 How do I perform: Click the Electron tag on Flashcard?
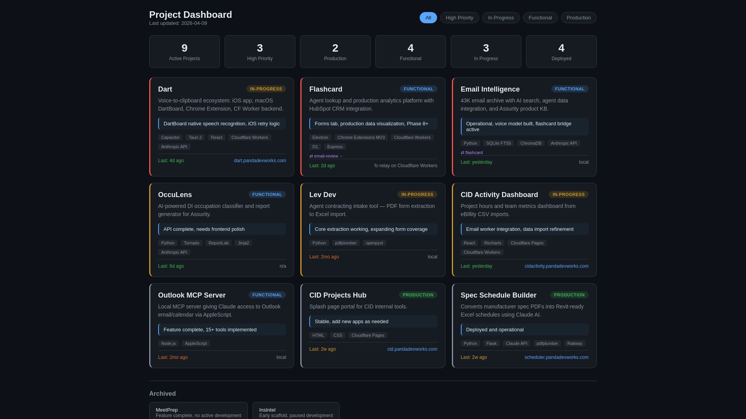[x=320, y=137]
